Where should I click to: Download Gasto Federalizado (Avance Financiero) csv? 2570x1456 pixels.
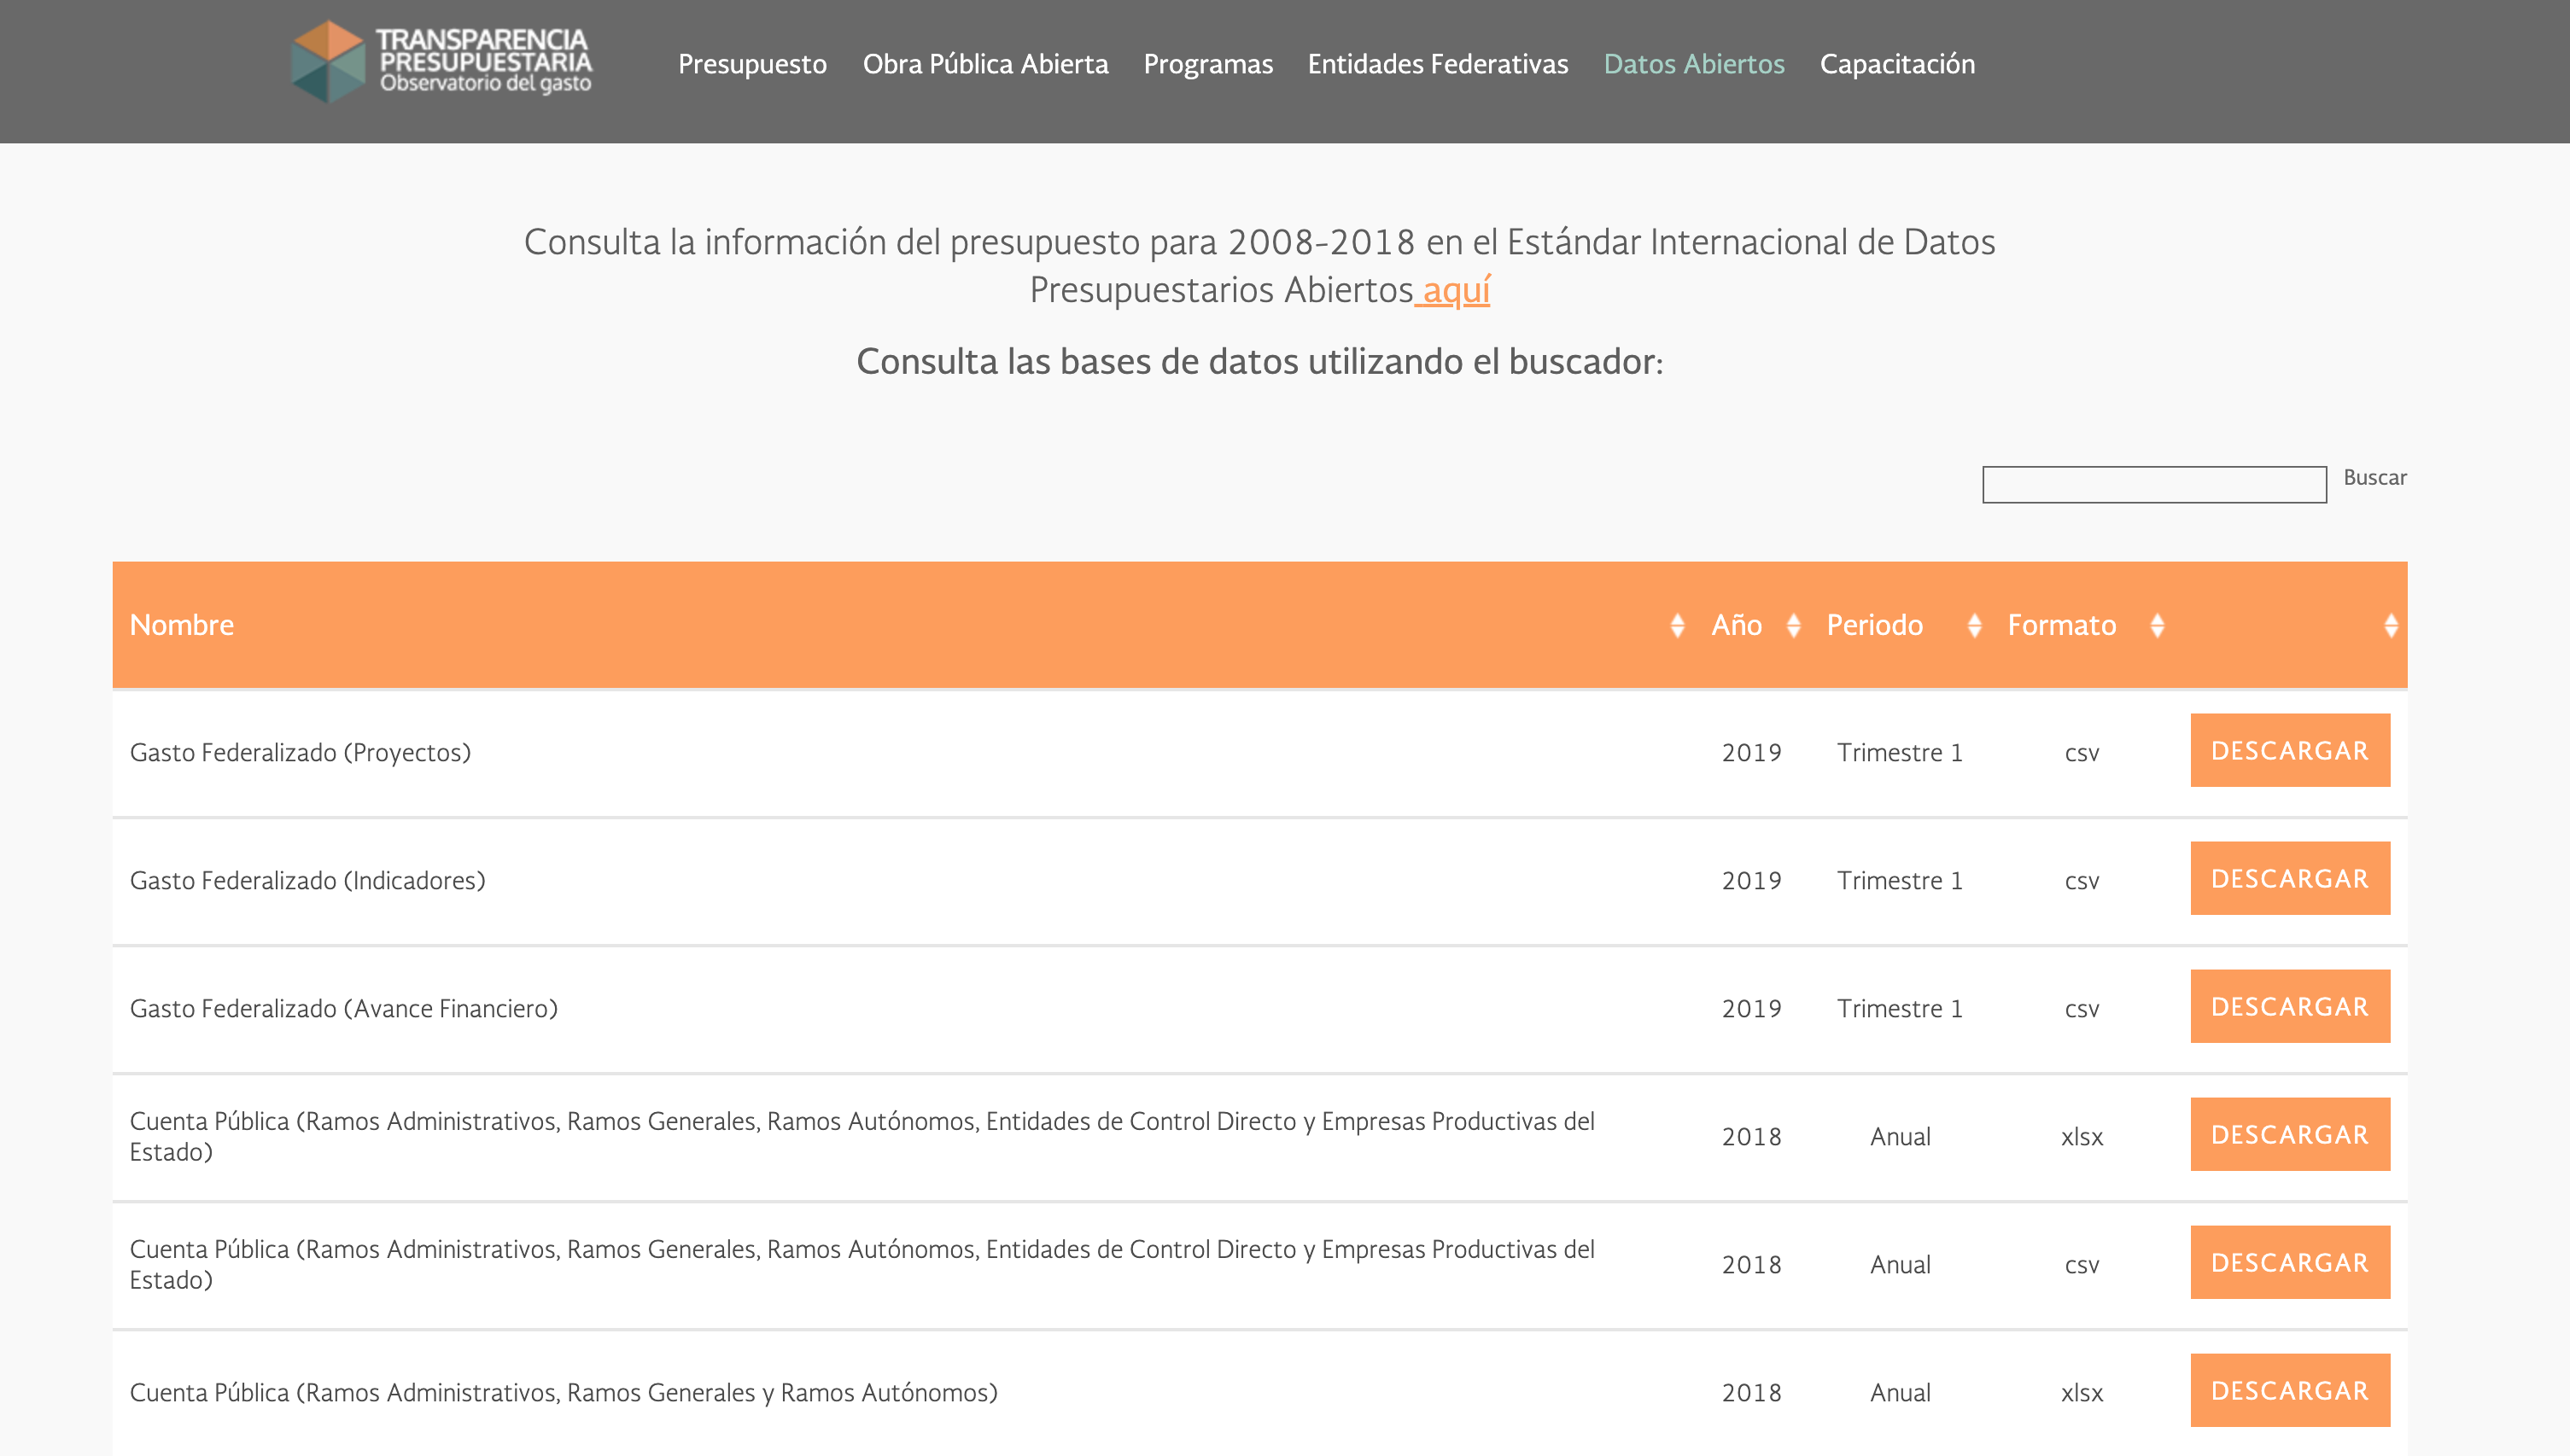pos(2290,1006)
